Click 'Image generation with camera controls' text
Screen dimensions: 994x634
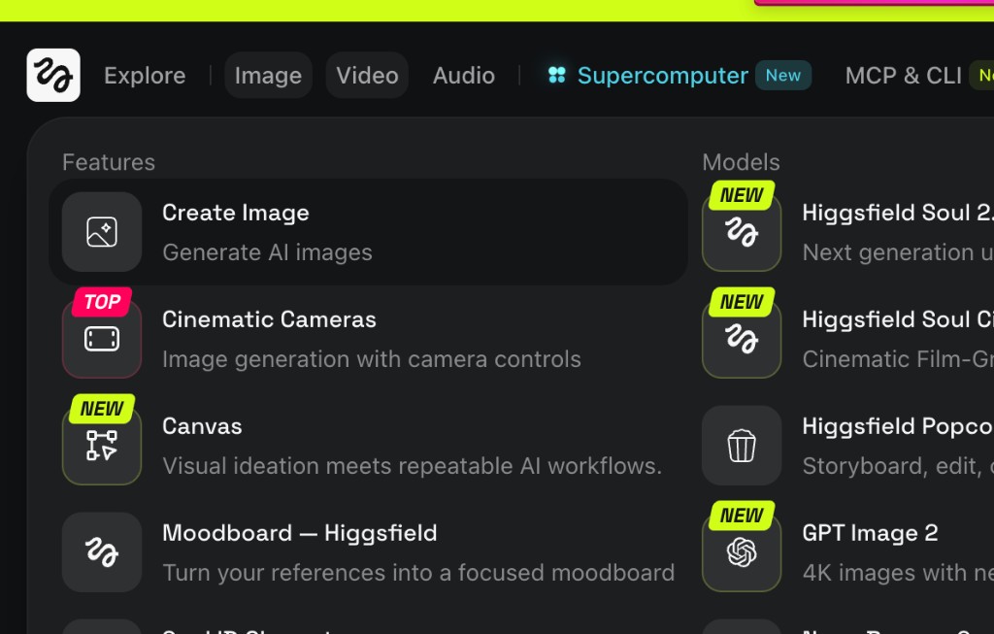tap(372, 359)
